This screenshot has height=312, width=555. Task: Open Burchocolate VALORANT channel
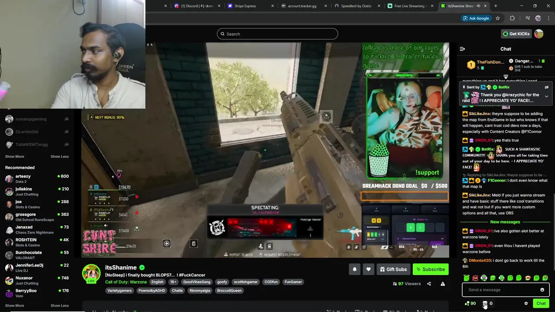click(37, 255)
